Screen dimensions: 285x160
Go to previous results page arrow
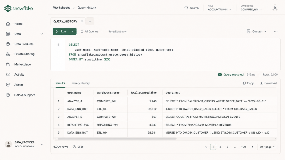(x=206, y=147)
